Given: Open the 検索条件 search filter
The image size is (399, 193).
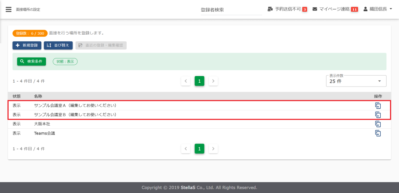Looking at the screenshot, I should click(x=32, y=62).
